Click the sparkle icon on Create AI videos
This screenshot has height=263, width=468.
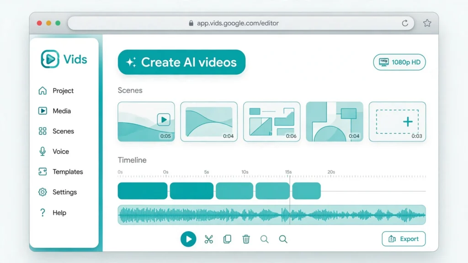click(131, 62)
